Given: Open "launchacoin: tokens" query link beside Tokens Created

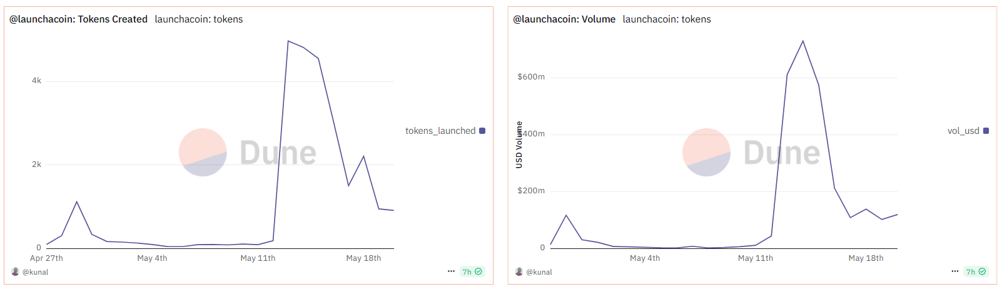Looking at the screenshot, I should pos(199,19).
